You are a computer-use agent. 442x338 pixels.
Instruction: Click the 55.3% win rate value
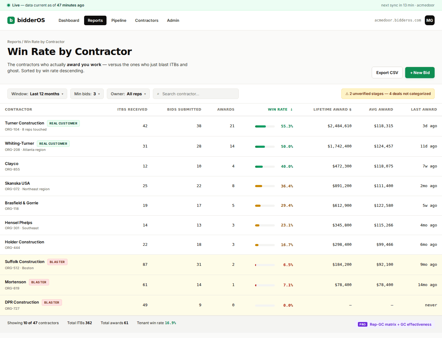pyautogui.click(x=287, y=126)
